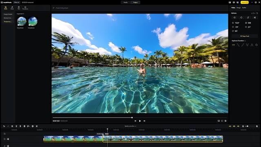This screenshot has width=261, height=147.
Task: Play the preview video
Action: [140, 121]
